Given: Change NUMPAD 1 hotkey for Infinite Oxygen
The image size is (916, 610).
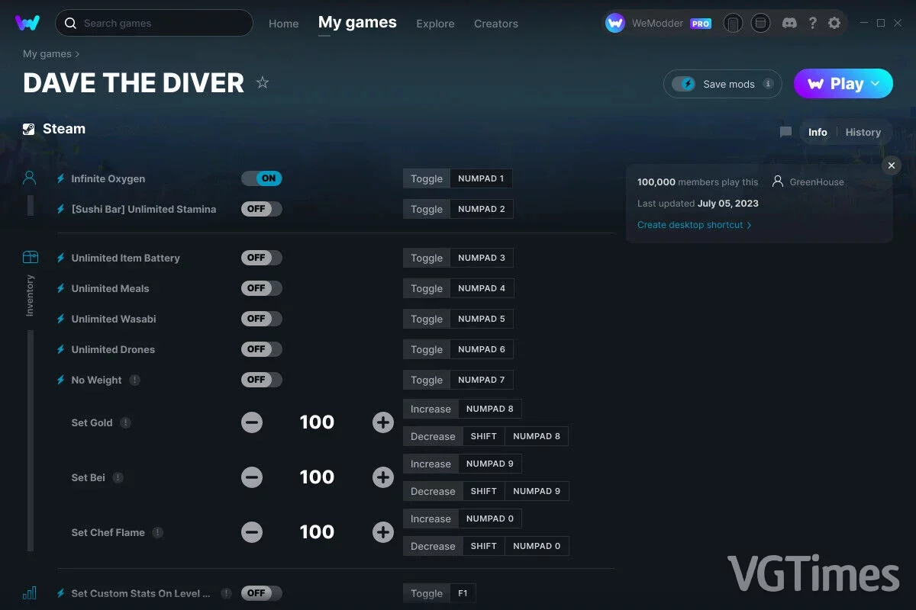Looking at the screenshot, I should pyautogui.click(x=481, y=178).
